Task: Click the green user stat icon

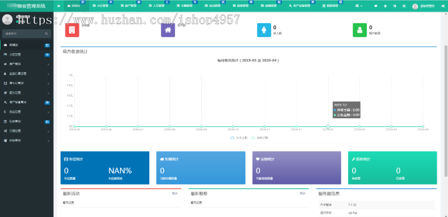Action: [x=360, y=30]
